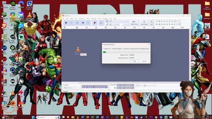Open Brave browser from the taskbar
This screenshot has height=119, width=212.
coord(68,117)
